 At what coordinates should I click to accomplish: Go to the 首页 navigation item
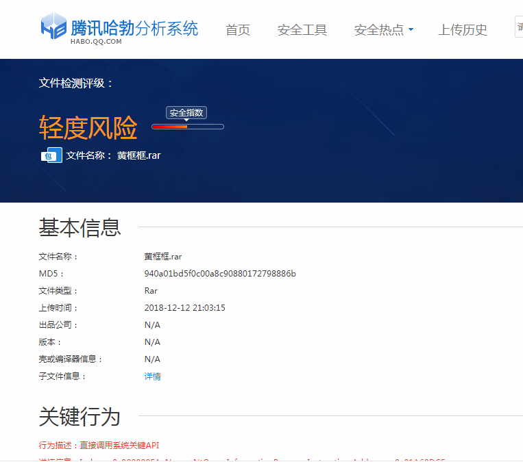pos(238,30)
